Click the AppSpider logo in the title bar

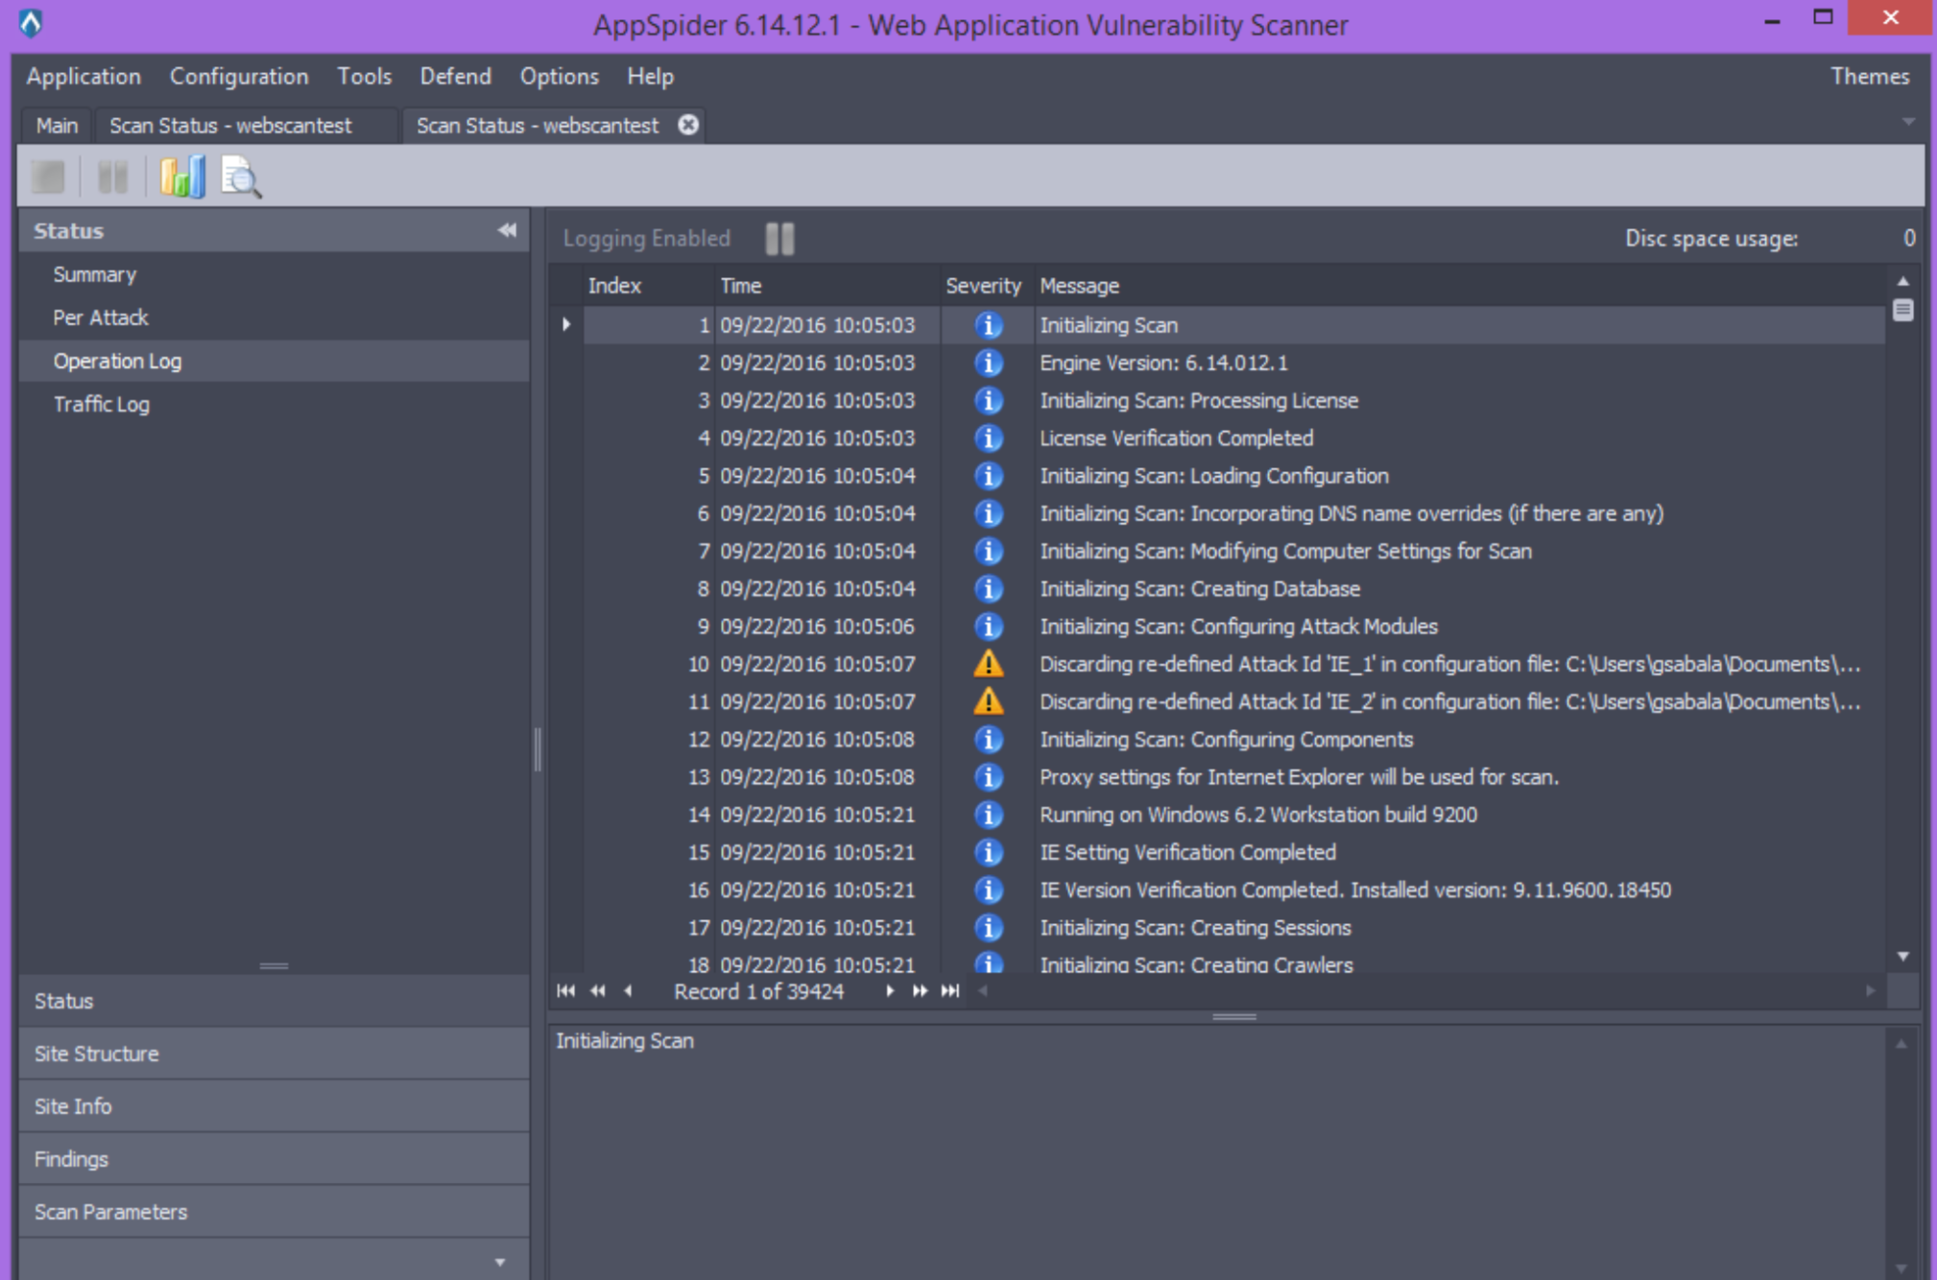(x=31, y=22)
